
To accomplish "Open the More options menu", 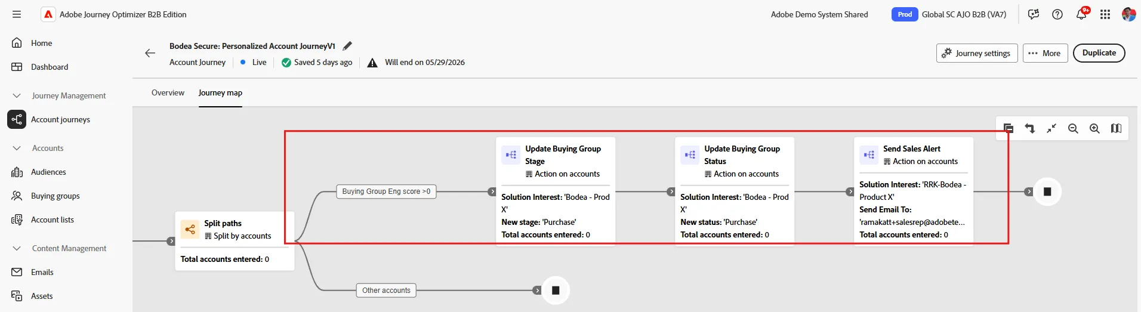I will point(1044,53).
